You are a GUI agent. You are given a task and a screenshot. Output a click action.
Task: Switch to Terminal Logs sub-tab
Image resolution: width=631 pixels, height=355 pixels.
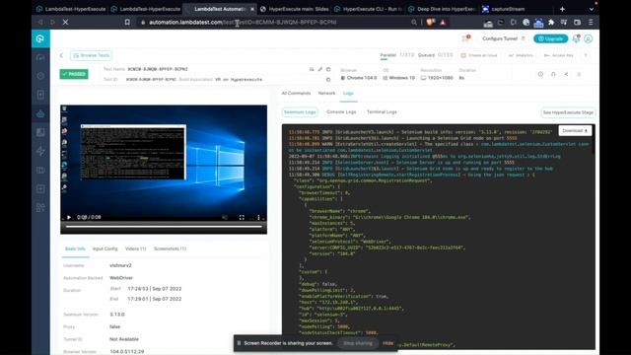point(382,111)
